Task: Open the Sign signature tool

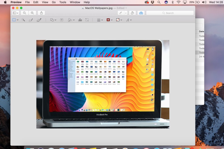Action: (x=71, y=20)
